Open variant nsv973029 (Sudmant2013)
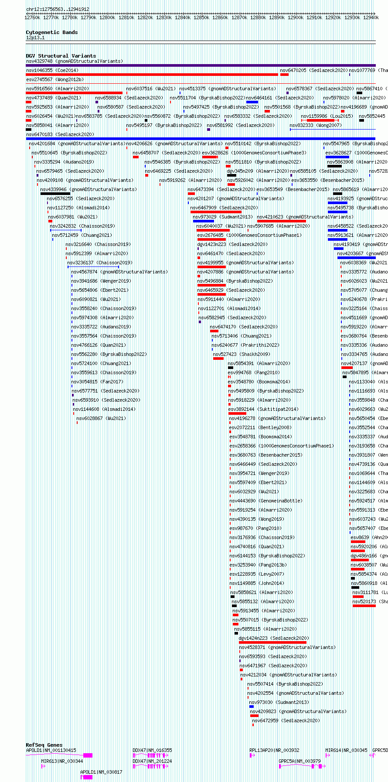This screenshot has height=782, width=388. (223, 217)
